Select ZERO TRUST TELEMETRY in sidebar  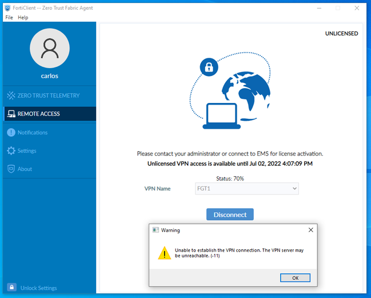pos(50,96)
